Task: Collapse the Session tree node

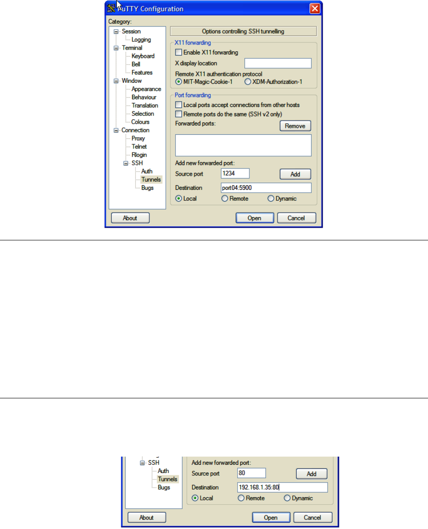Action: pyautogui.click(x=116, y=31)
